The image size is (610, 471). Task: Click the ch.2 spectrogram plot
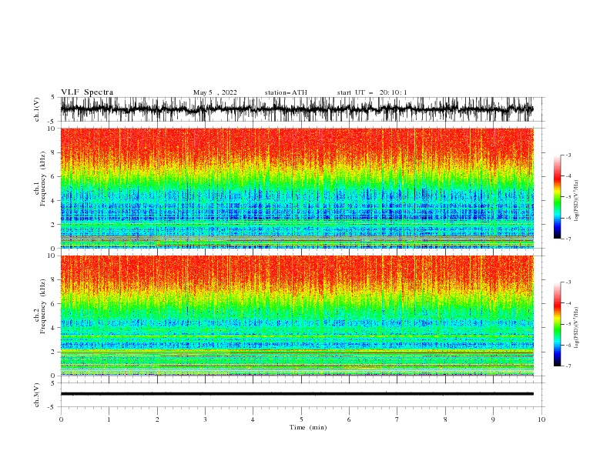tap(297, 316)
